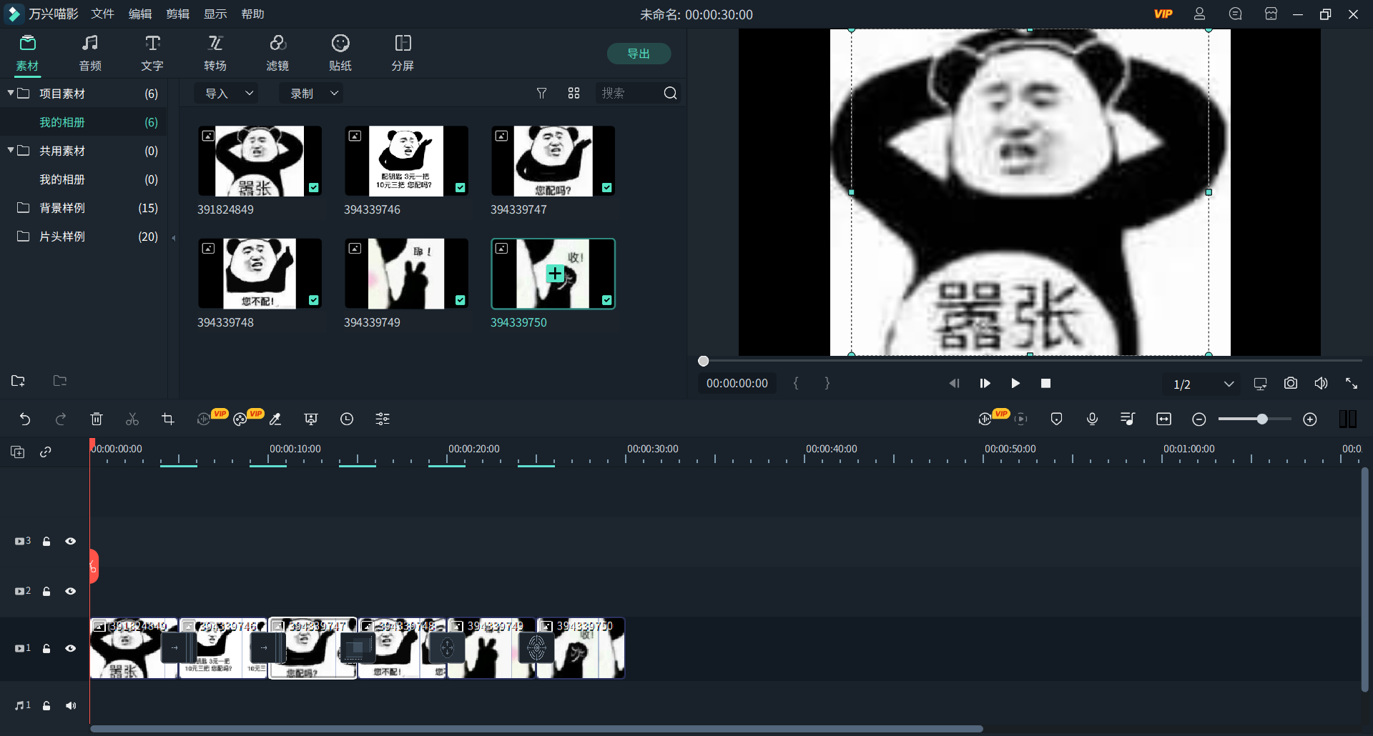Open the 录制 recording dropdown
The width and height of the screenshot is (1373, 736).
311,93
